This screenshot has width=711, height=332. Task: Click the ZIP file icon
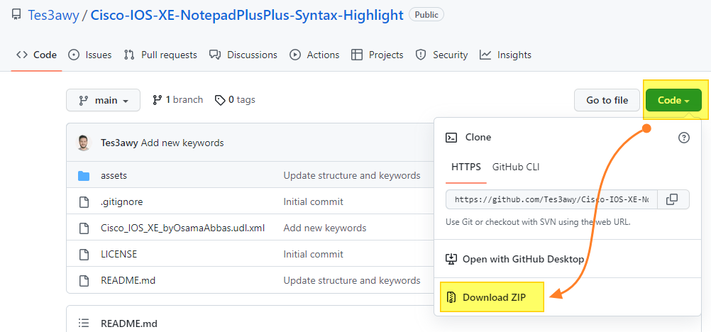[x=451, y=297]
